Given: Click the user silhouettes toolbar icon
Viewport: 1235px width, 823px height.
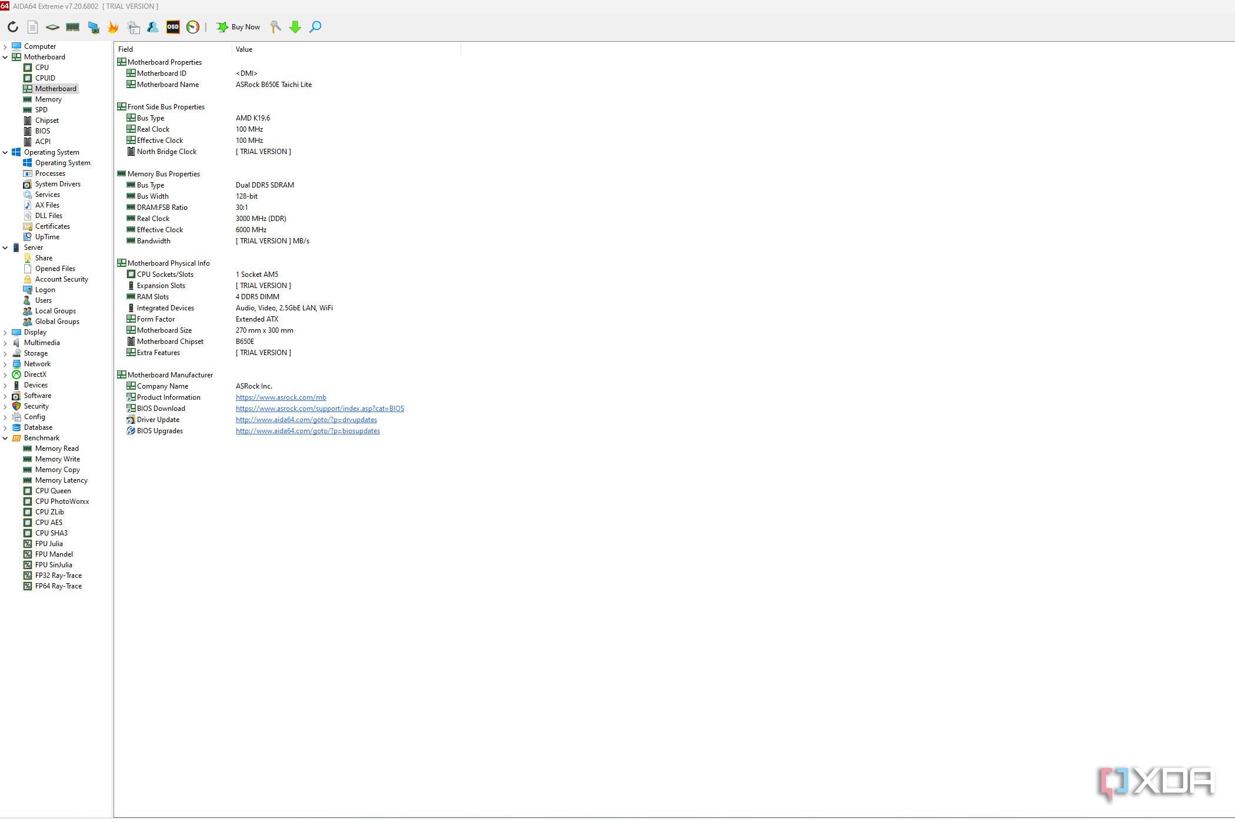Looking at the screenshot, I should point(153,27).
